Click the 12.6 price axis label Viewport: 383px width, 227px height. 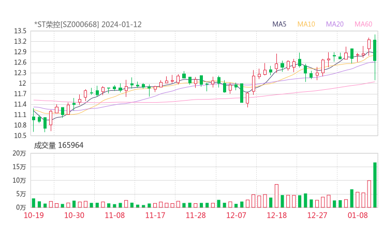coord(20,62)
